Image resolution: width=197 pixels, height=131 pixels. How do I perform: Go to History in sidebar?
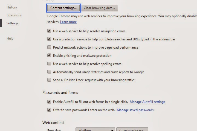coord(12,7)
